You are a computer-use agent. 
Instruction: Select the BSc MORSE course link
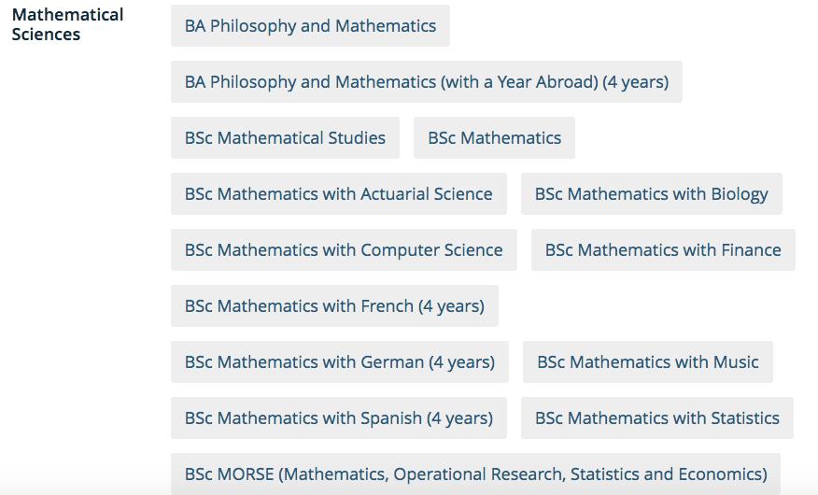pos(475,474)
